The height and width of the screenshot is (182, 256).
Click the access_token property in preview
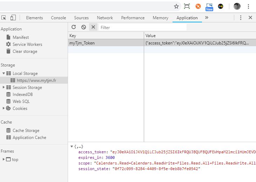point(92,152)
